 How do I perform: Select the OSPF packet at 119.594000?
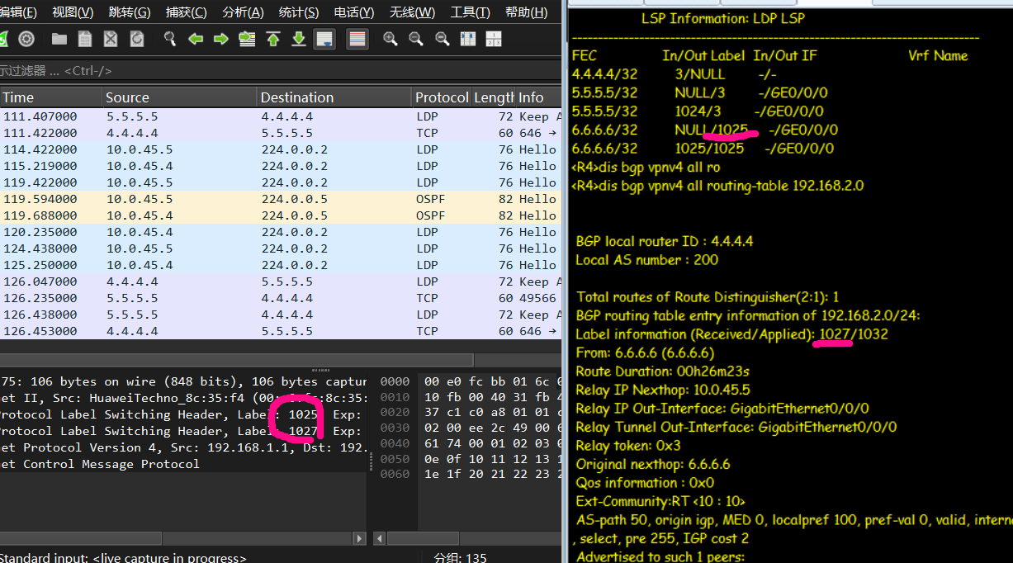click(x=281, y=199)
